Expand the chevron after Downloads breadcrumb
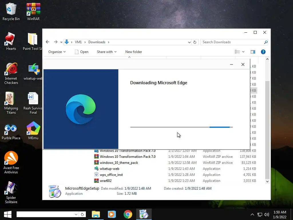The image size is (293, 220). coord(108,42)
